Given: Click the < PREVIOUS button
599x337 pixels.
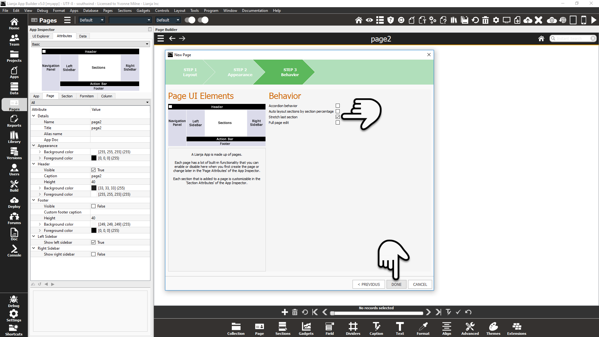Looking at the screenshot, I should click(368, 284).
